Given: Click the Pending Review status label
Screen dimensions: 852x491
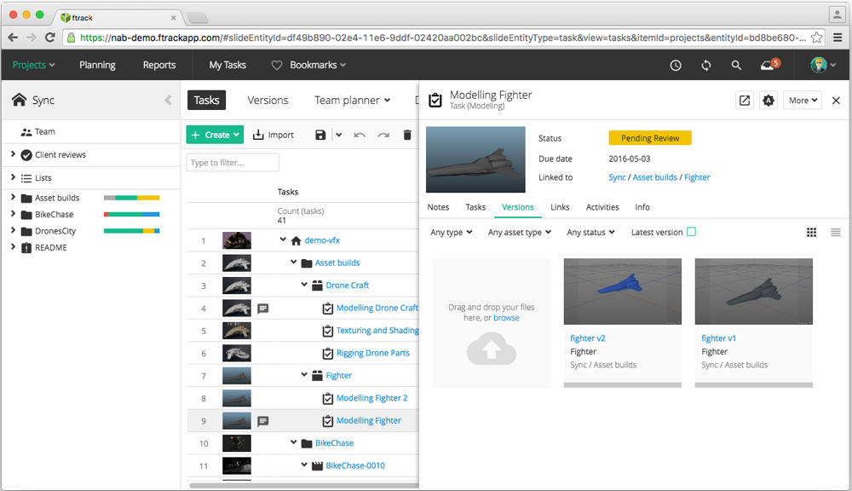Looking at the screenshot, I should 650,138.
